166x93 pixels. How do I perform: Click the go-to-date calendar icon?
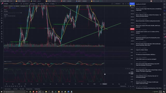[x=25, y=86]
